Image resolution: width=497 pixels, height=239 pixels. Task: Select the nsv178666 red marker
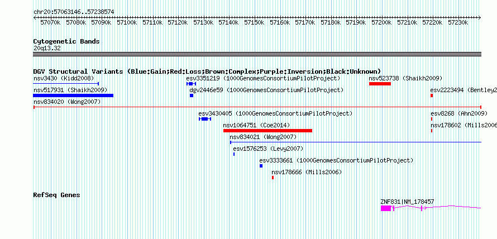point(273,178)
